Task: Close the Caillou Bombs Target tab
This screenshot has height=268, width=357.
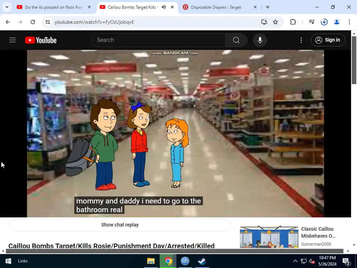Action: pyautogui.click(x=172, y=7)
